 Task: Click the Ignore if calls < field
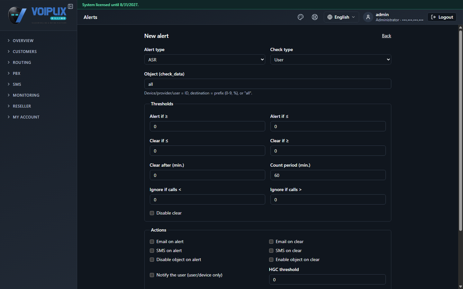[207, 199]
